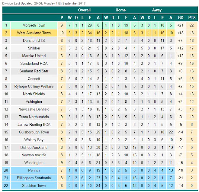
Task: Click the Stockton Town team name
Action: [34, 185]
